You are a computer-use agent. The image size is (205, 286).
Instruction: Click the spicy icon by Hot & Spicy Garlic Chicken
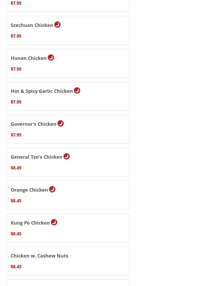77,90
